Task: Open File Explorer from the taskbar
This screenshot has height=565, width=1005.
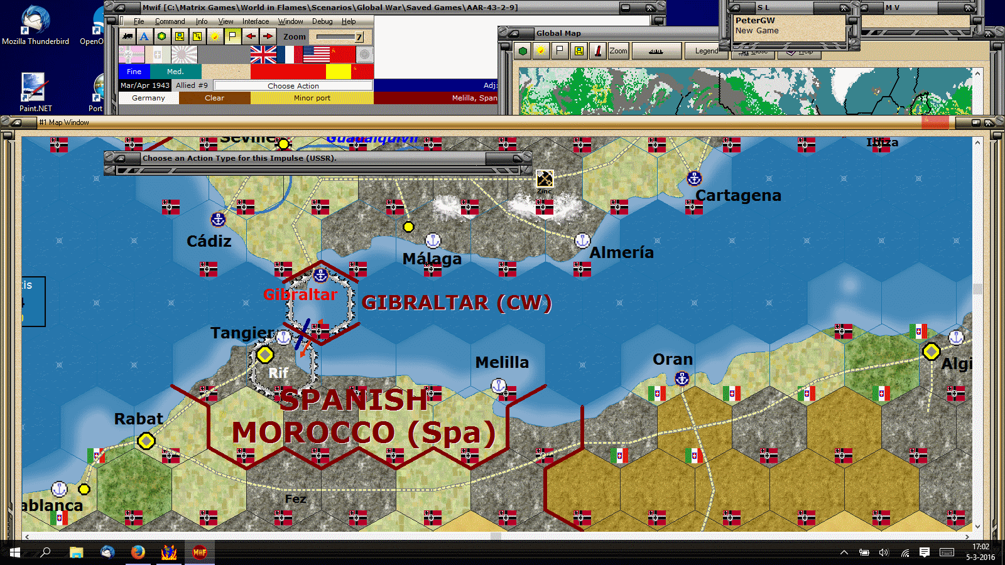Action: [x=77, y=552]
